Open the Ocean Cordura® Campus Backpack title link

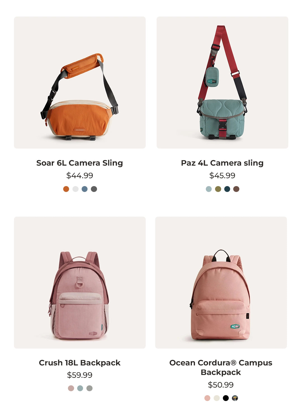[x=221, y=367]
